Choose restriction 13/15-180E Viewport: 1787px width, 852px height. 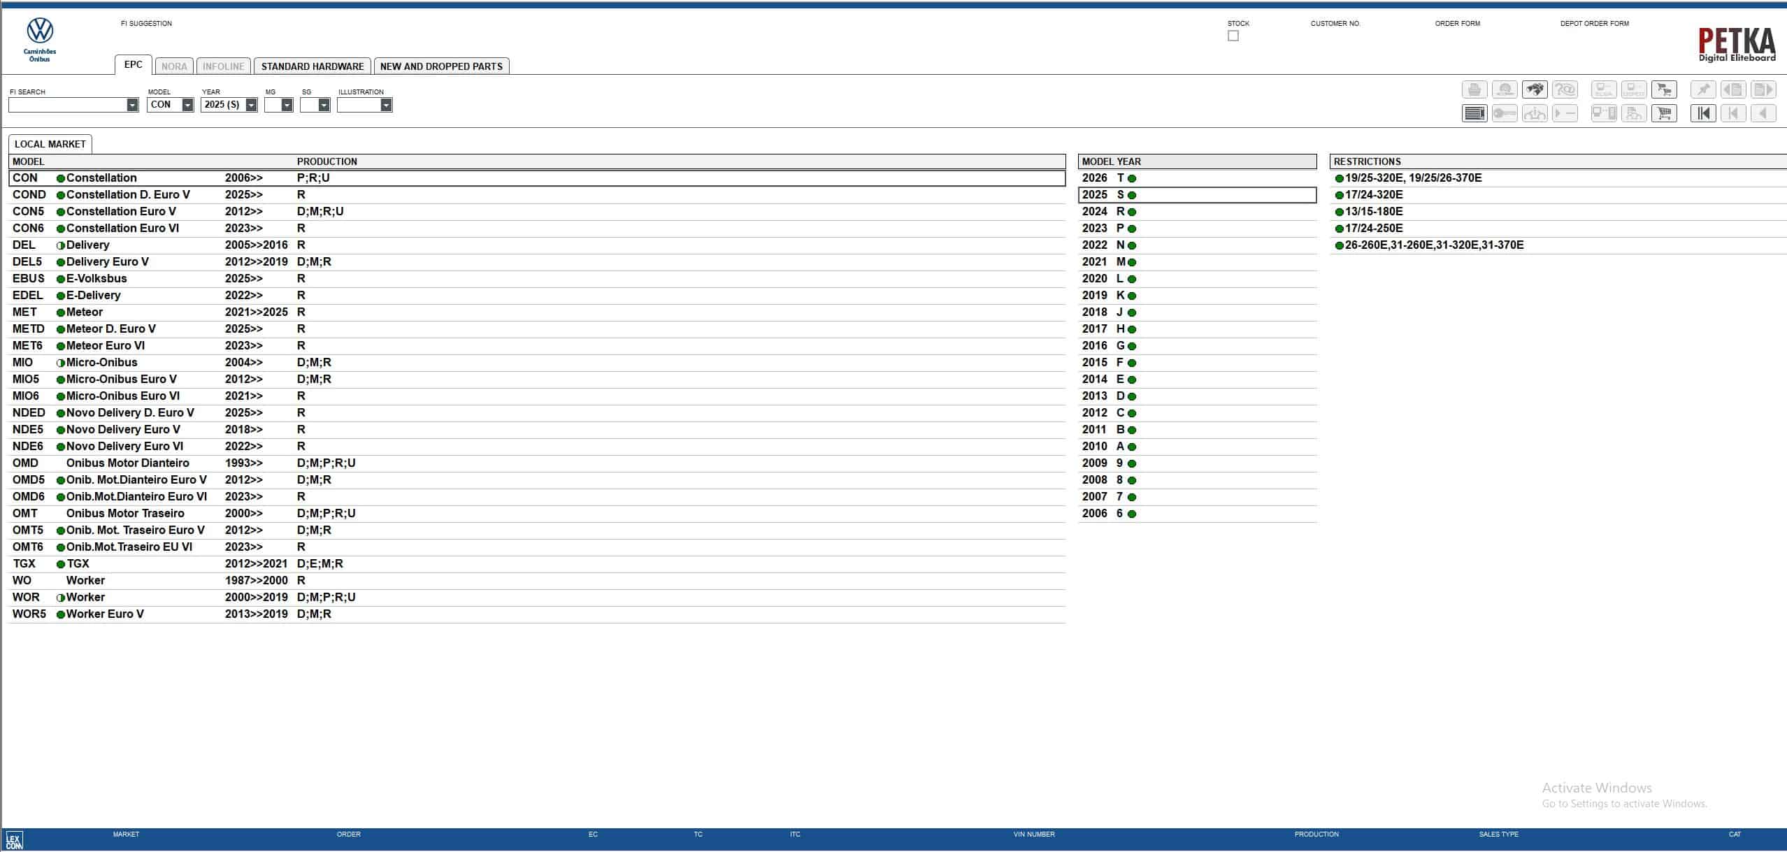[x=1373, y=212]
